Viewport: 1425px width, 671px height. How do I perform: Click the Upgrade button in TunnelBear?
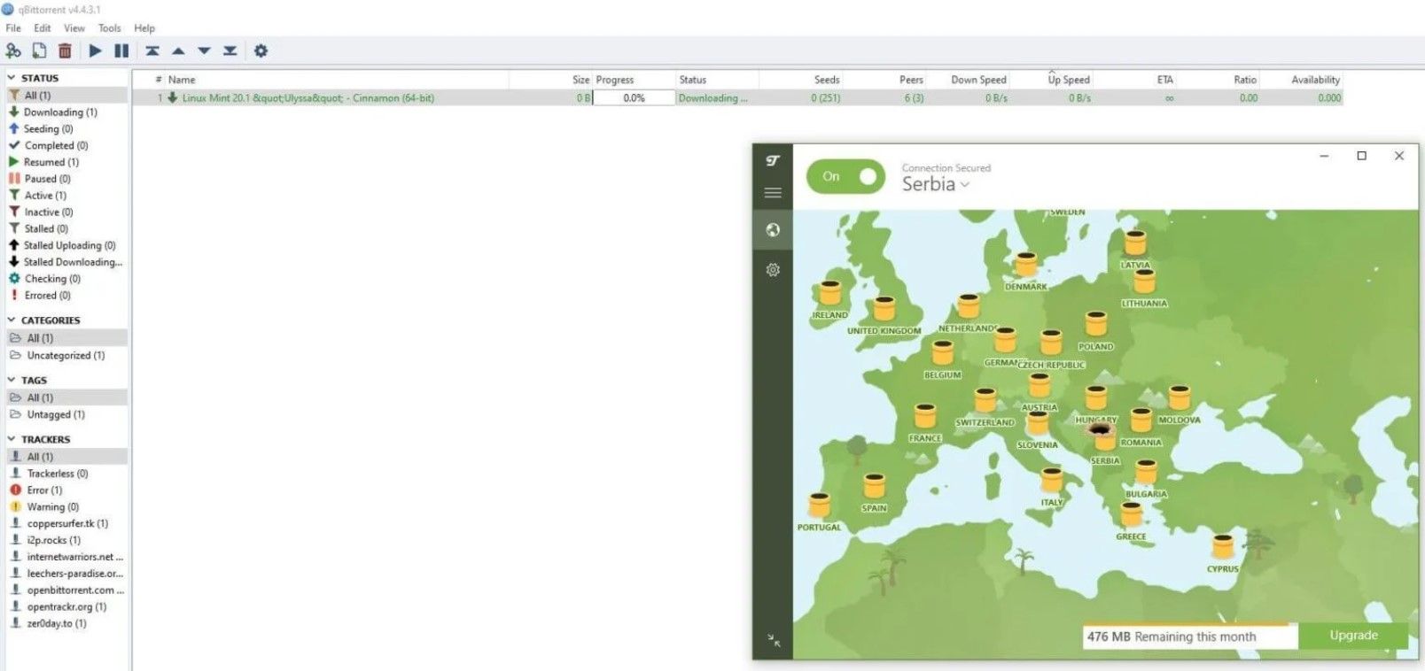click(1353, 636)
